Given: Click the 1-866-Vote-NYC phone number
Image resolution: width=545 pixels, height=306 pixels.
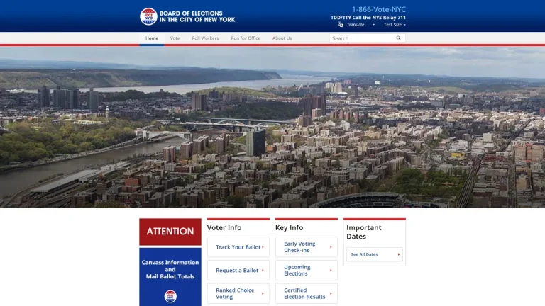Looking at the screenshot, I should pyautogui.click(x=378, y=9).
